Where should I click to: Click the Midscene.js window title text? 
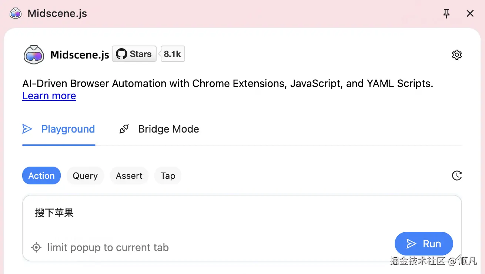[x=57, y=14]
